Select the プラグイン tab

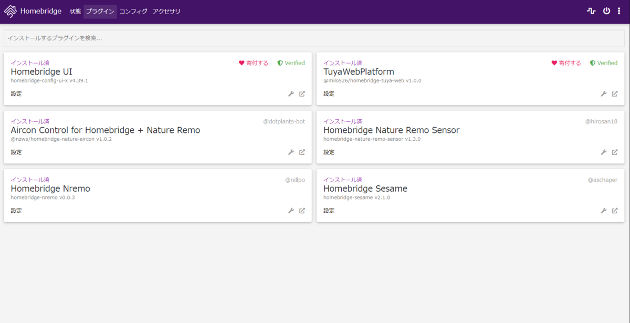[100, 12]
